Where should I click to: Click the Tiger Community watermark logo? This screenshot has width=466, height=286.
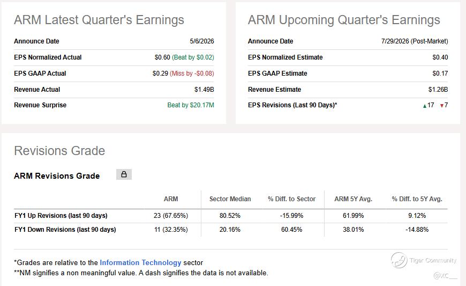399,260
